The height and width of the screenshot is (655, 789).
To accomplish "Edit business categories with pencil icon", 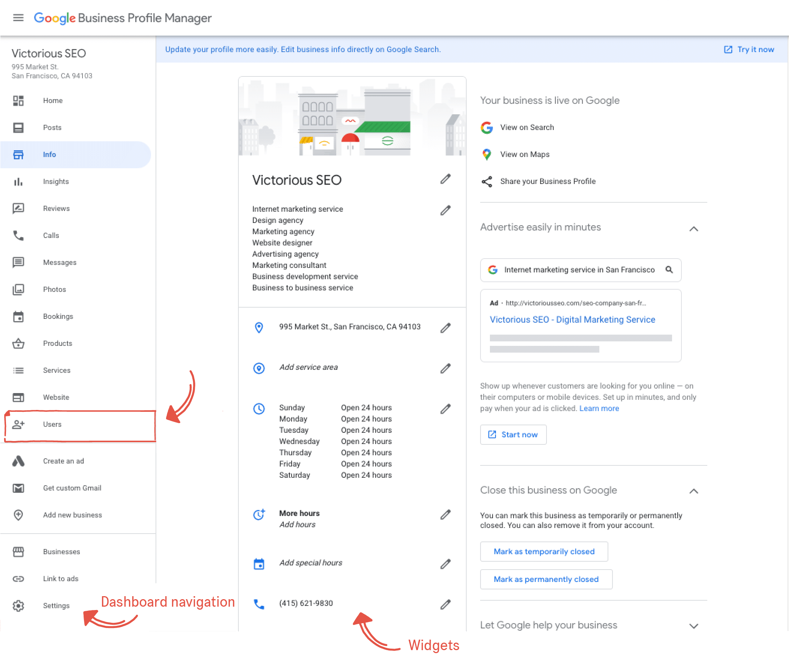I will coord(446,210).
